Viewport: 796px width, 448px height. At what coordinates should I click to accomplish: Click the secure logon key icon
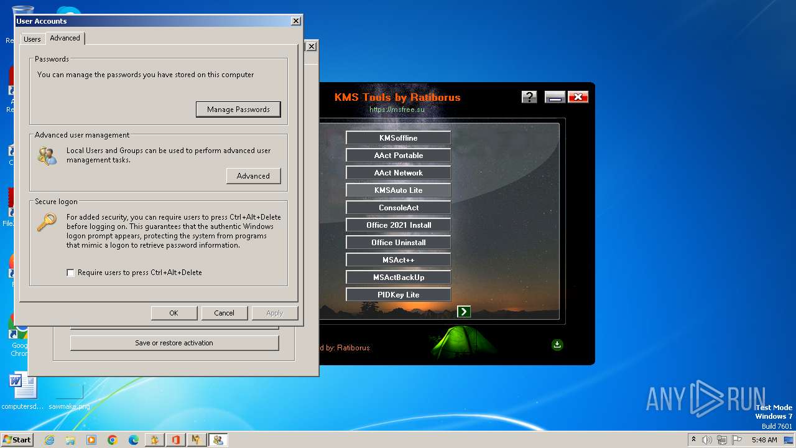pyautogui.click(x=46, y=223)
